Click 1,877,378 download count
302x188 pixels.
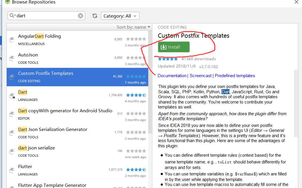point(115,170)
